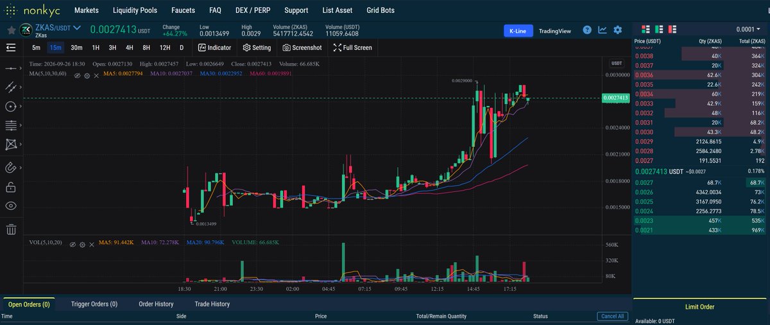Click the chart Setting button
Image resolution: width=770 pixels, height=325 pixels.
tap(257, 48)
